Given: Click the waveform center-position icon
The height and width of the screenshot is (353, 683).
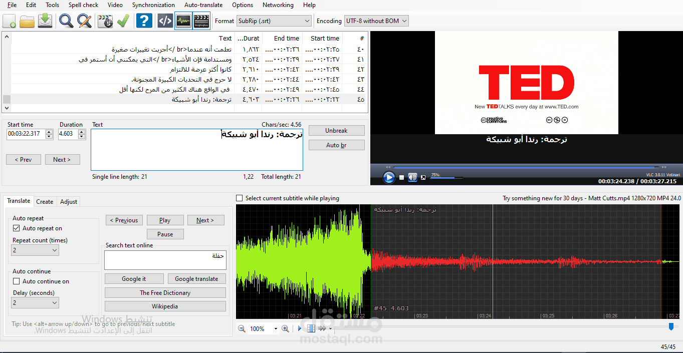Looking at the screenshot, I should click(311, 328).
